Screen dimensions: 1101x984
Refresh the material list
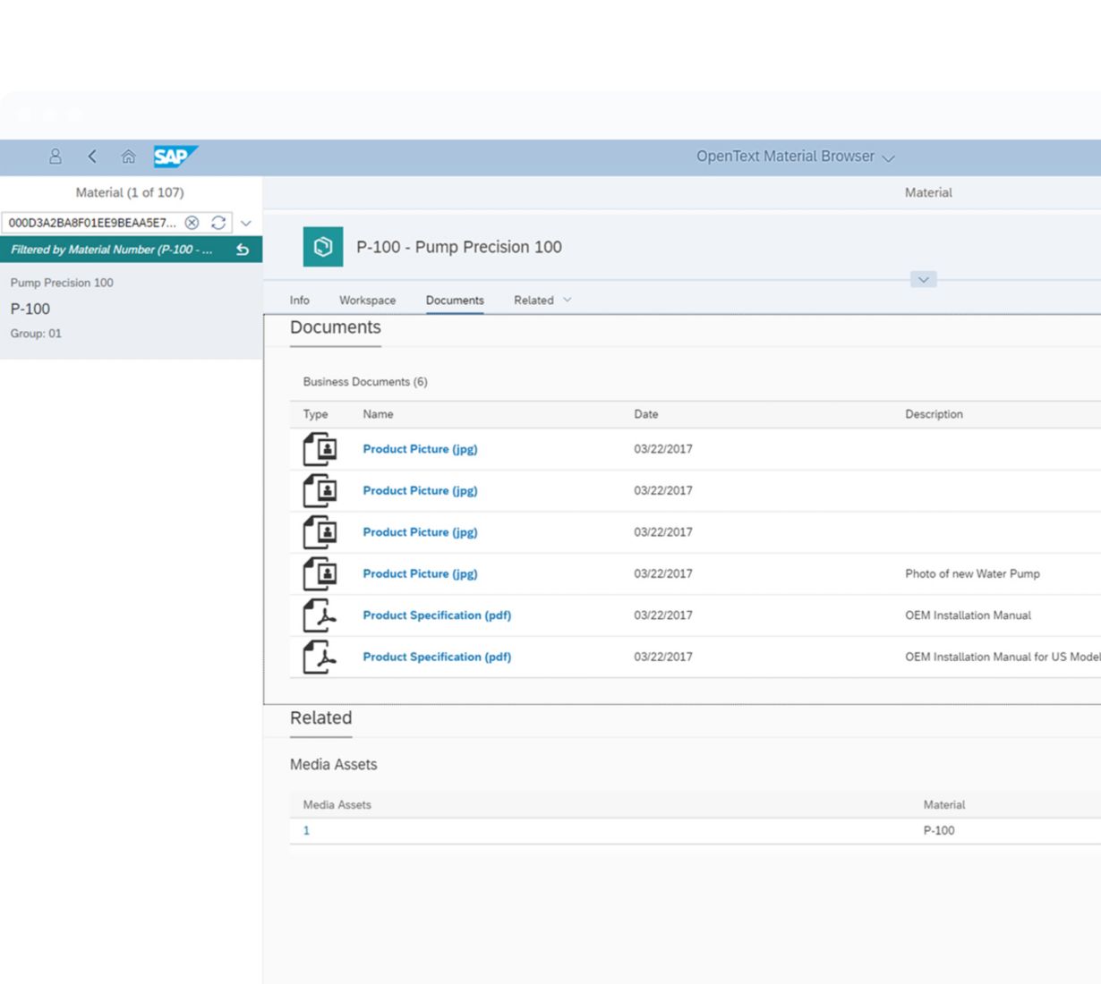pos(218,223)
